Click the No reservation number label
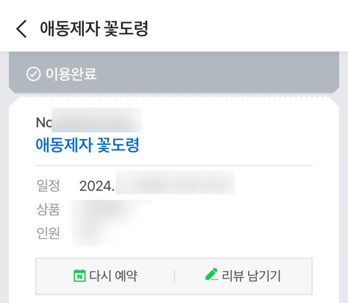 43,122
